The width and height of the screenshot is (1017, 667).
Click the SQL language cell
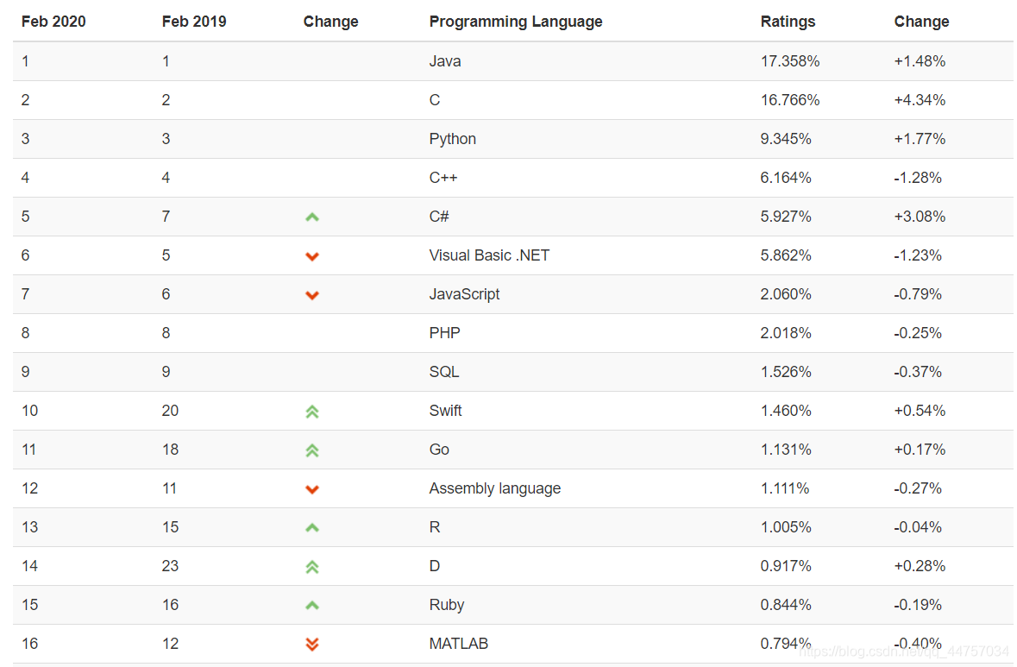443,372
